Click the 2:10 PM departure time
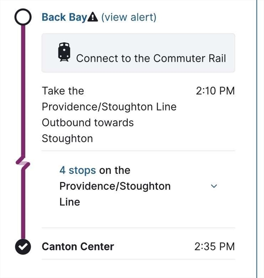Image resolution: width=264 pixels, height=278 pixels. (x=215, y=91)
